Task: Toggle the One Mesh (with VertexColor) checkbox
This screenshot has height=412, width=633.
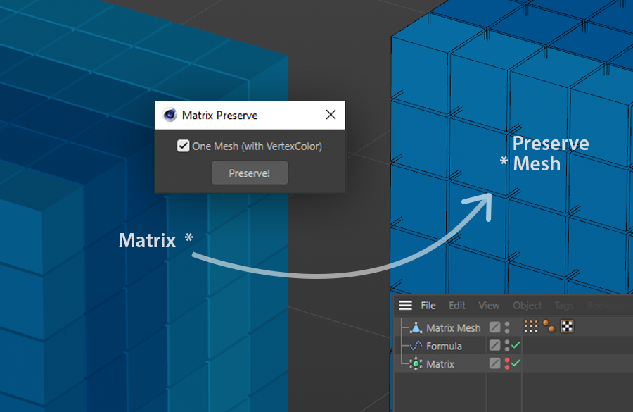Action: pos(184,146)
